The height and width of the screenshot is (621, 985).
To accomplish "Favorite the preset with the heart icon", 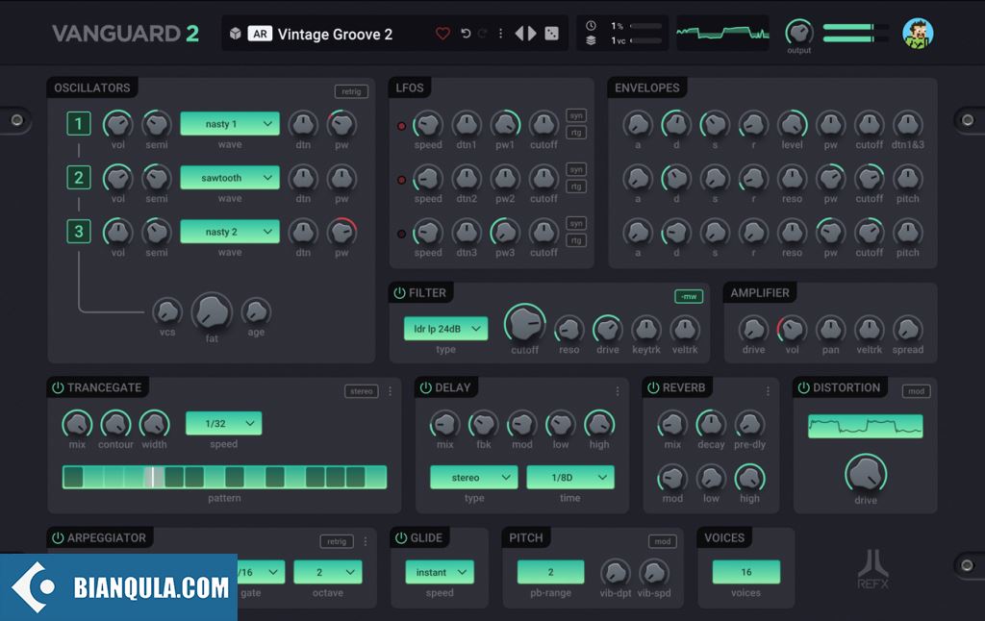I will point(442,34).
